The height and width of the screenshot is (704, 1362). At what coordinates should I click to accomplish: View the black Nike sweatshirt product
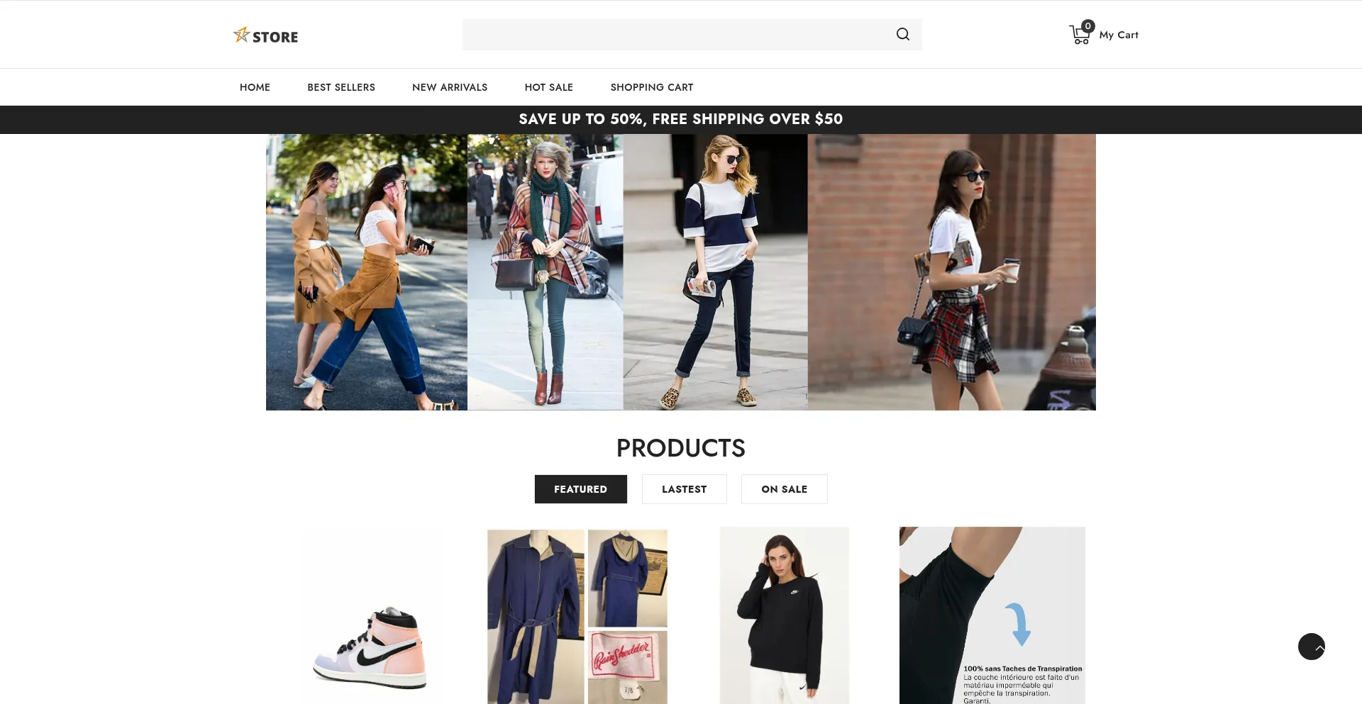[784, 617]
